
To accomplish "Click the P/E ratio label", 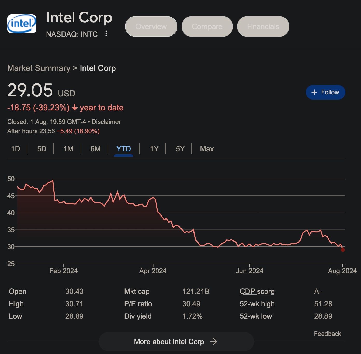I will (138, 304).
